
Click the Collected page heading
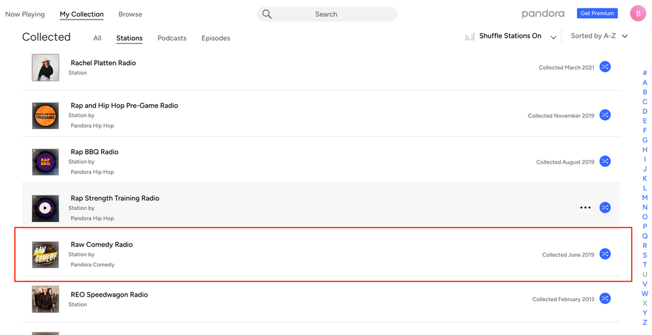coord(46,37)
